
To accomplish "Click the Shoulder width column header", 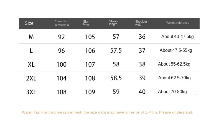I will tap(141, 23).
